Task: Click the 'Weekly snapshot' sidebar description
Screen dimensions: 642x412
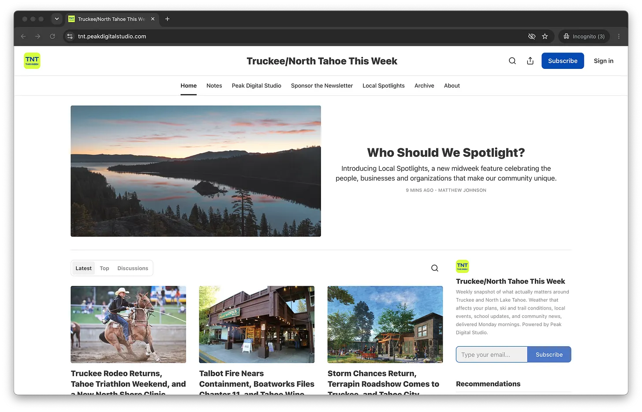Action: [x=512, y=312]
